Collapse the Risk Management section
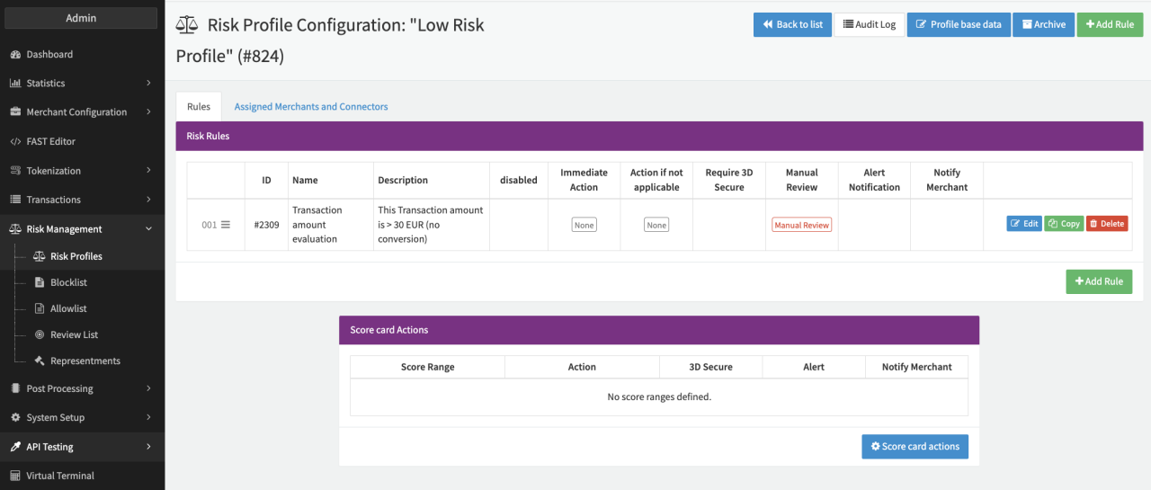This screenshot has height=490, width=1151. (148, 229)
